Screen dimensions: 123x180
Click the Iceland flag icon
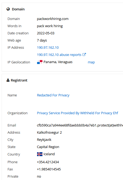tap(40, 154)
